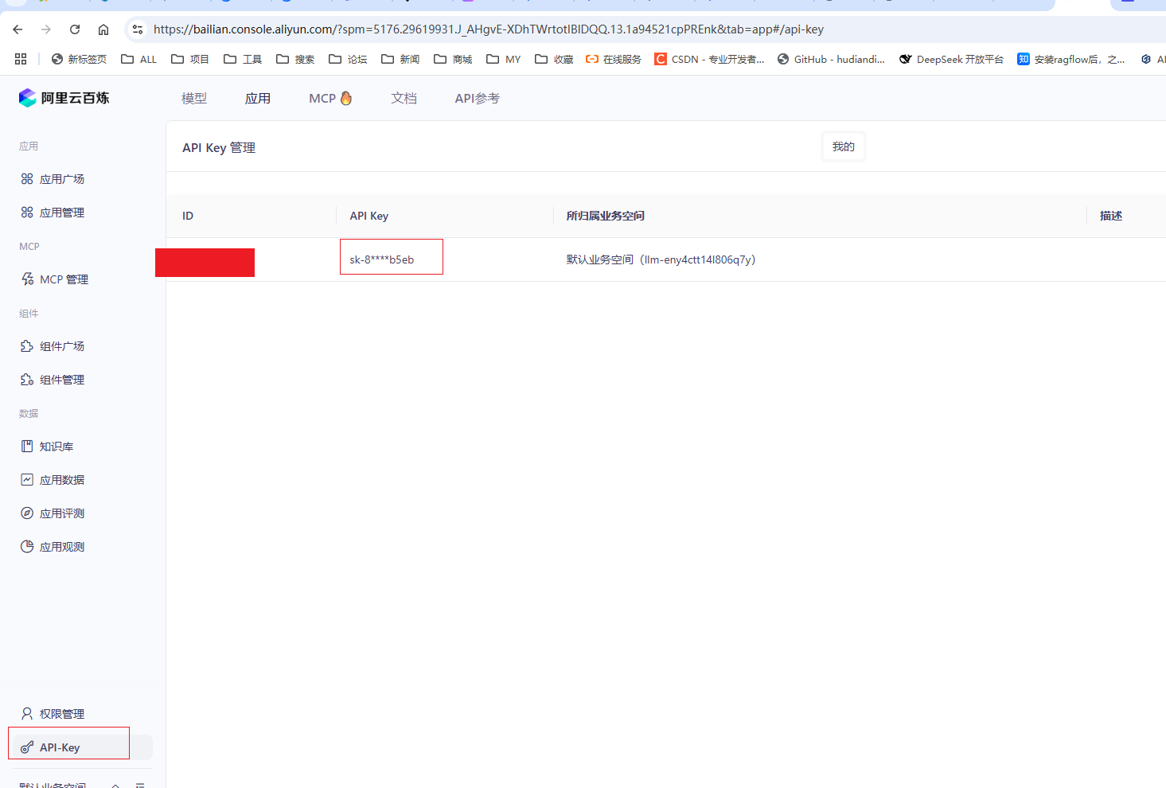Open 知识库 in the sidebar
This screenshot has width=1166, height=788.
[x=57, y=447]
